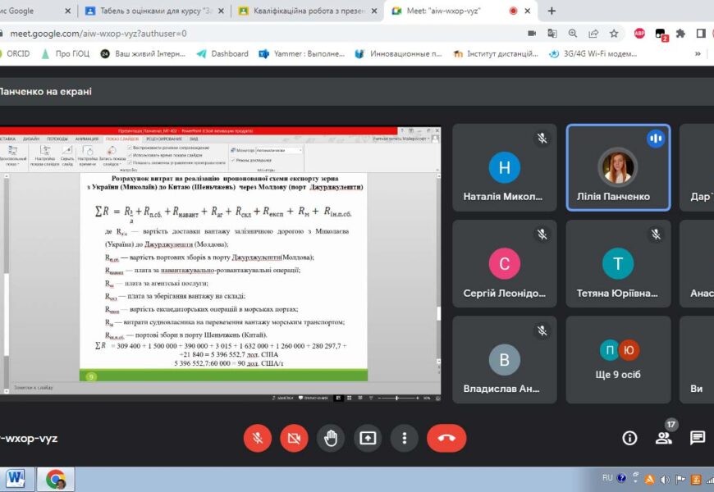
Task: Open Microsoft Word from the taskbar
Action: (16, 478)
